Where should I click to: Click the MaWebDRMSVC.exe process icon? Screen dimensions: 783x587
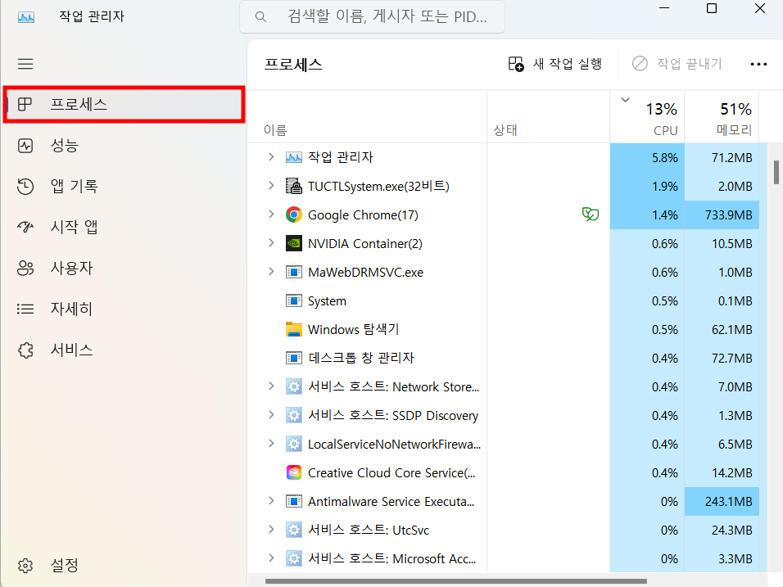293,273
